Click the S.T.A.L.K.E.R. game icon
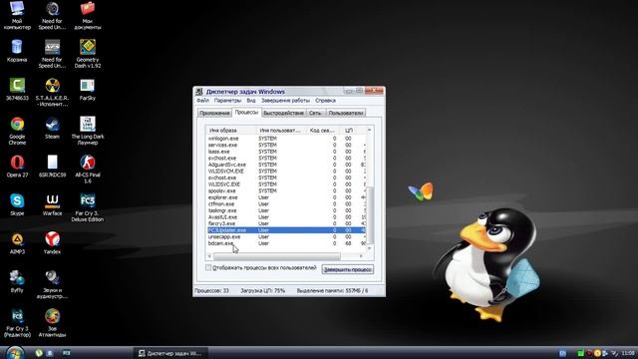This screenshot has height=359, width=638. point(52,92)
